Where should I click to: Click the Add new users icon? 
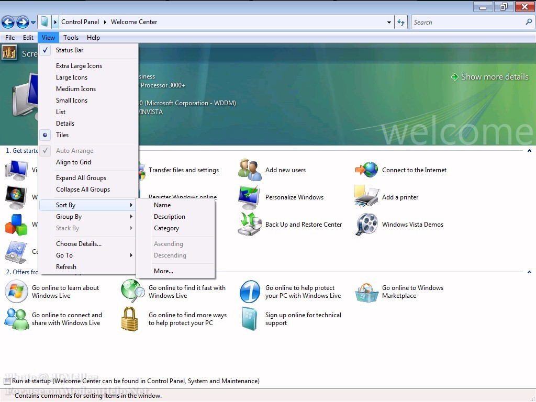tap(250, 170)
